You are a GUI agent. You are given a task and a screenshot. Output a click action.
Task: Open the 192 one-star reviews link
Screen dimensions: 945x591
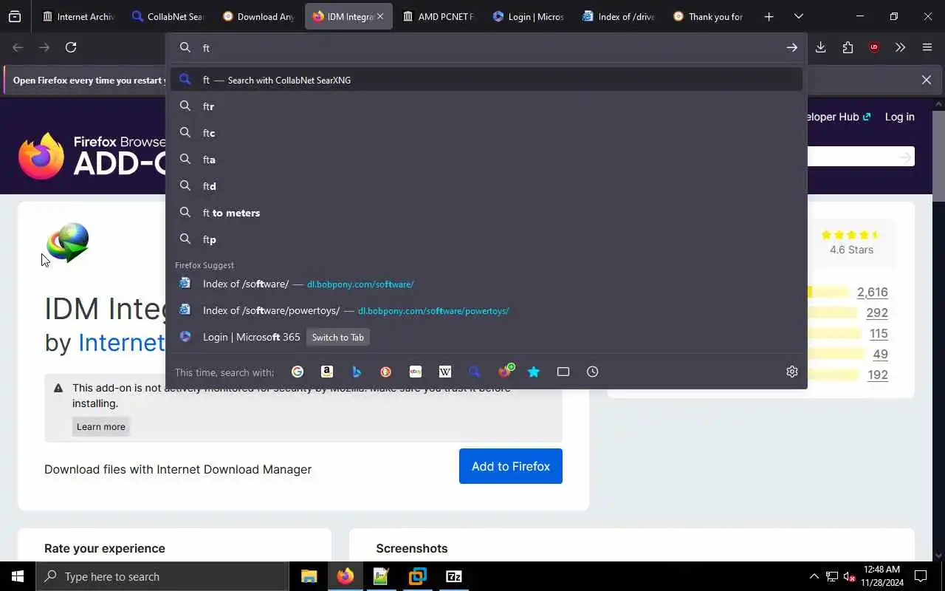pos(877,375)
